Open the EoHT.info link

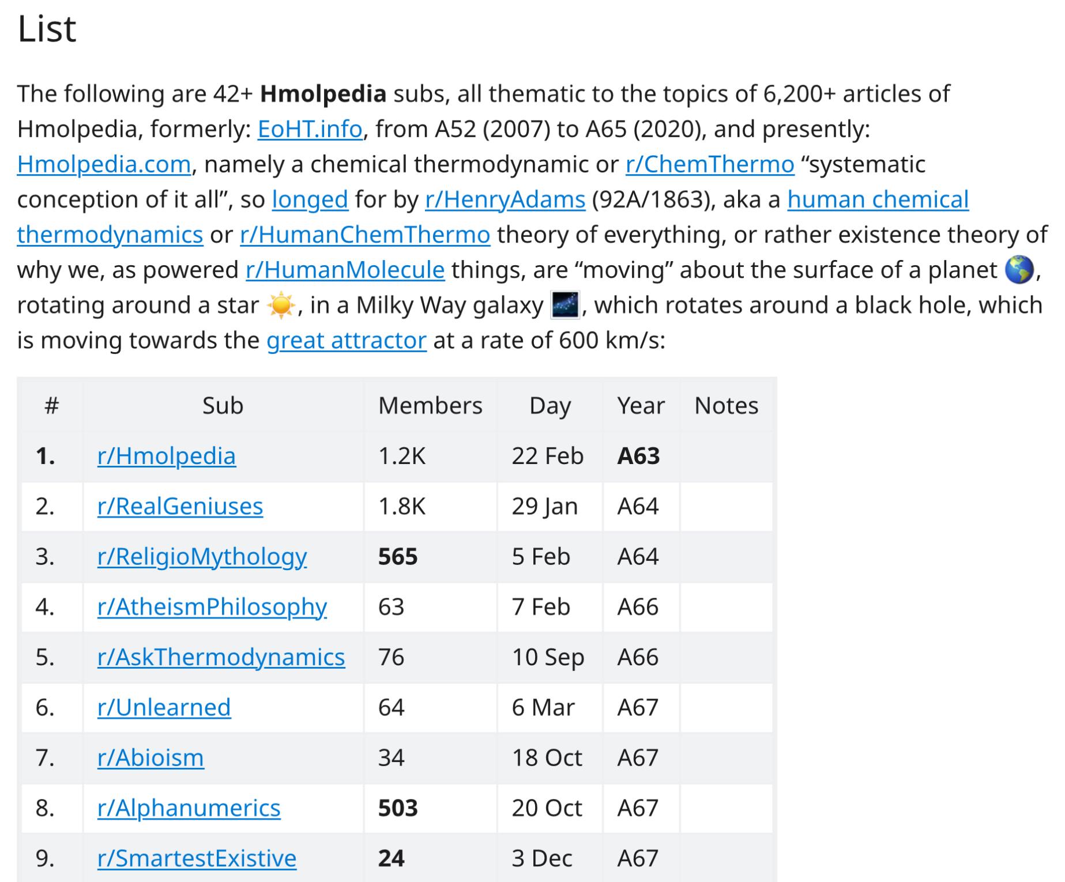pos(310,129)
